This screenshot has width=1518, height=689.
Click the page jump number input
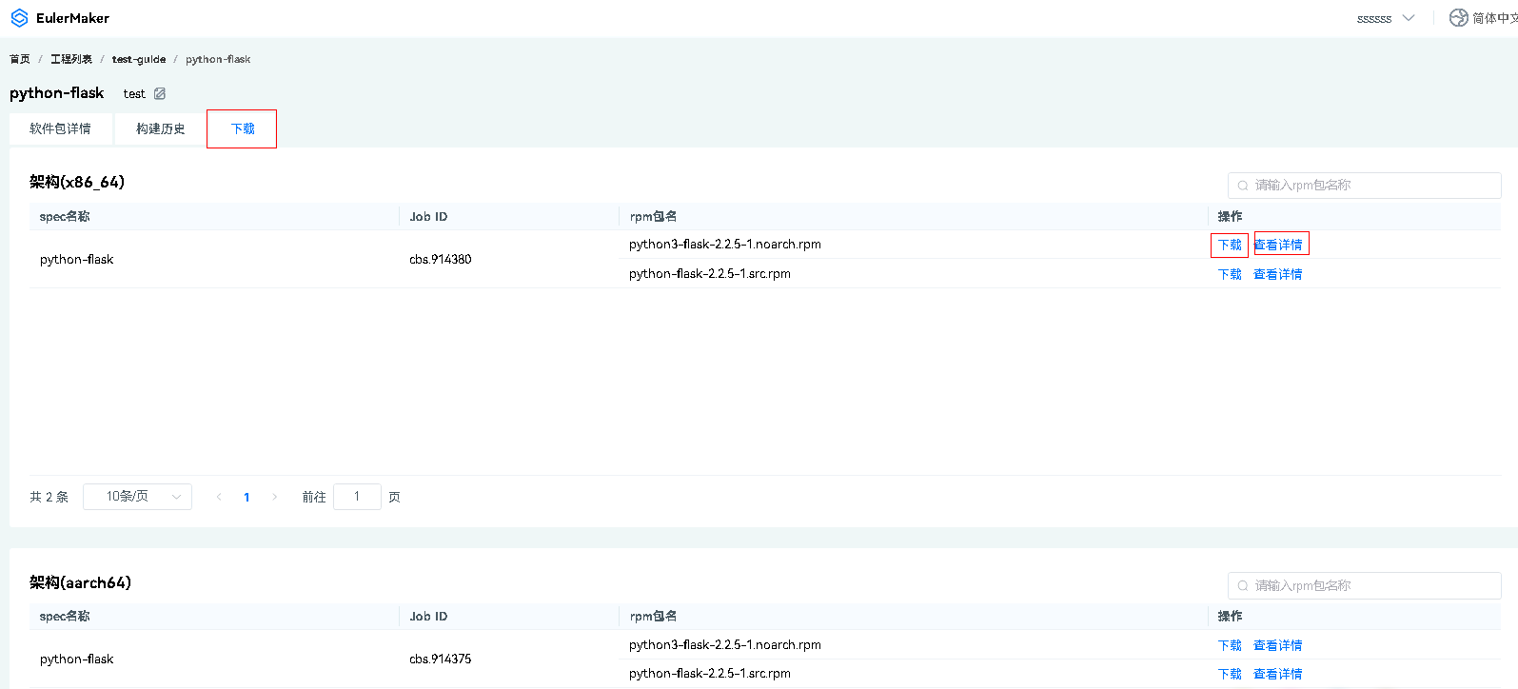tap(357, 497)
